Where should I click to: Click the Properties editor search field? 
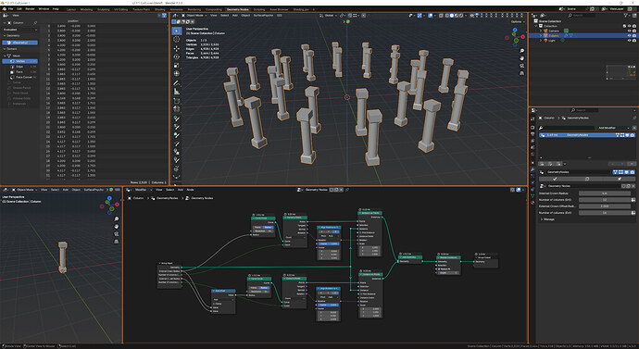pos(584,110)
